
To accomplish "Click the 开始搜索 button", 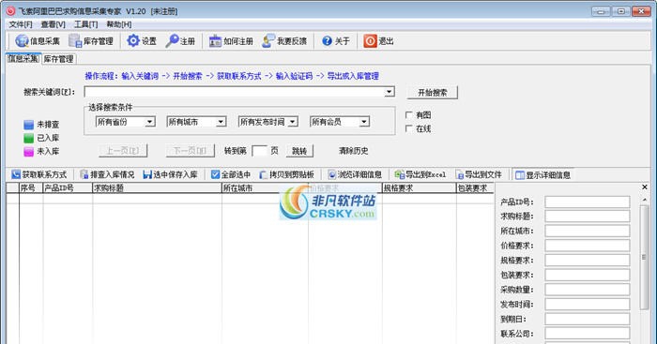I will [x=433, y=93].
